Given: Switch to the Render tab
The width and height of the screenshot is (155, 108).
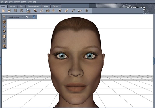Looking at the screenshot, I should point(56,6).
